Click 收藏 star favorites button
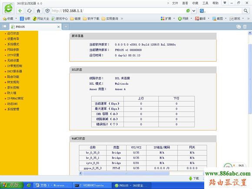252x189 pixels. coord(8,19)
